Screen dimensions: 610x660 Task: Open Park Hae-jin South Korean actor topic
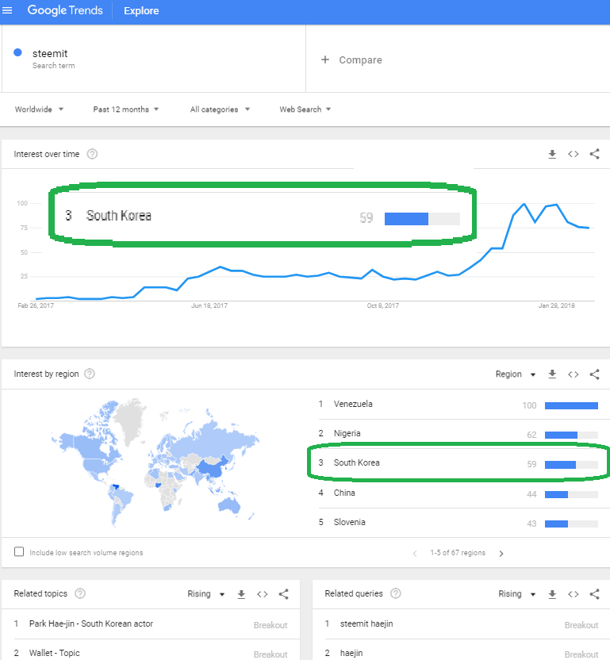[151, 624]
